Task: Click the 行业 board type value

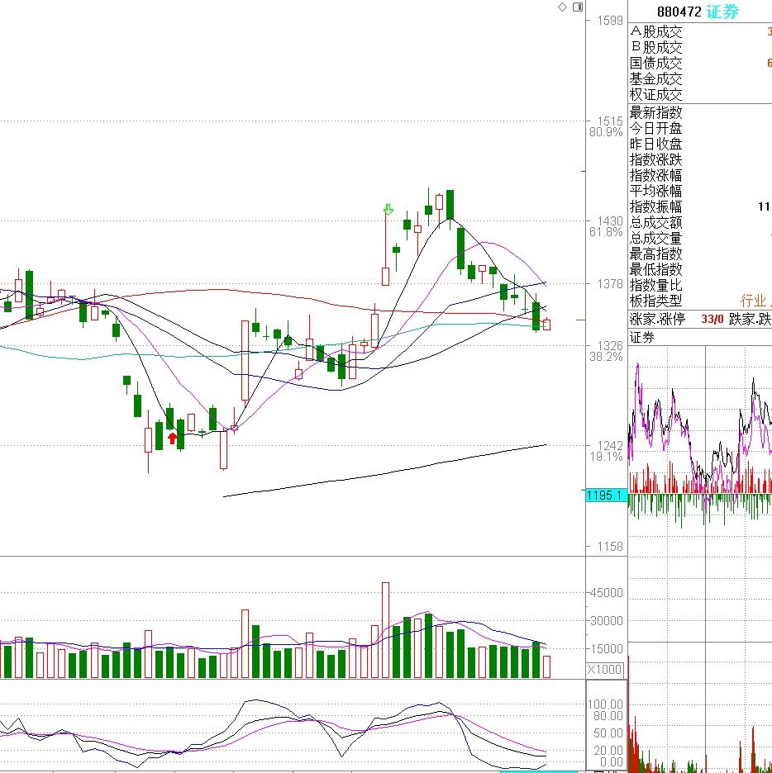Action: pos(753,301)
